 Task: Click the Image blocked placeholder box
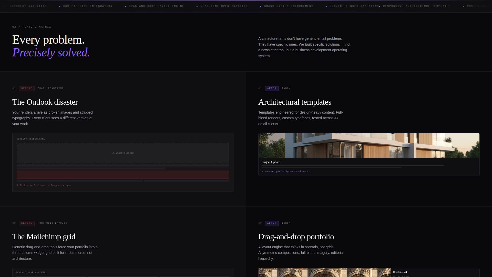(x=123, y=153)
